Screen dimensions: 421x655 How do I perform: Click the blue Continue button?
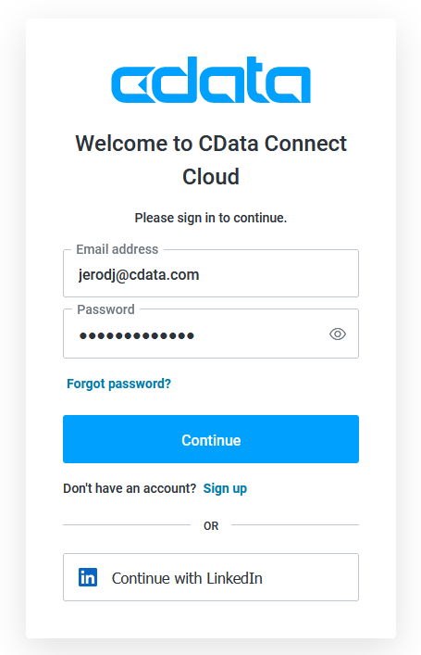coord(211,439)
